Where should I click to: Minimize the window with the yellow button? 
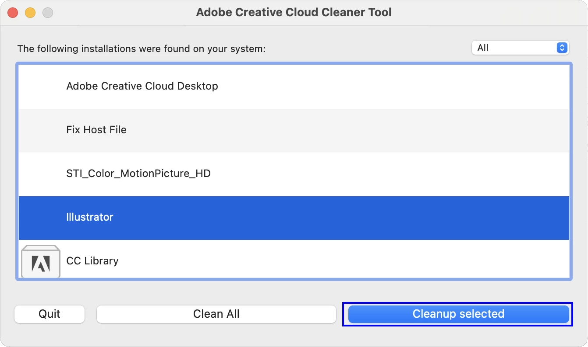pyautogui.click(x=30, y=13)
